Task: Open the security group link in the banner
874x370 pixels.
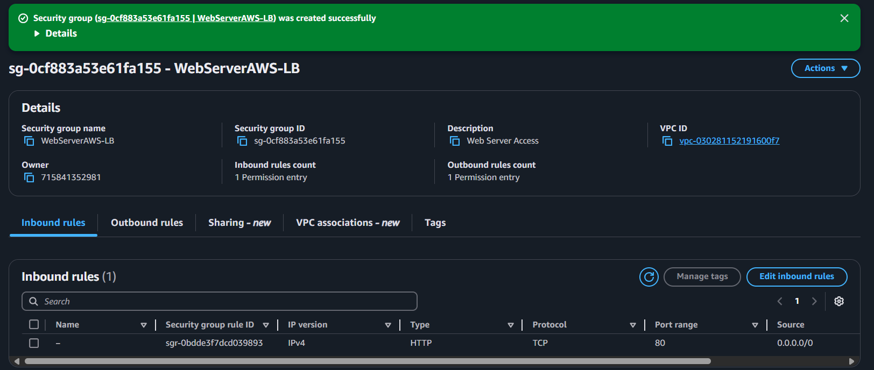Action: click(186, 18)
